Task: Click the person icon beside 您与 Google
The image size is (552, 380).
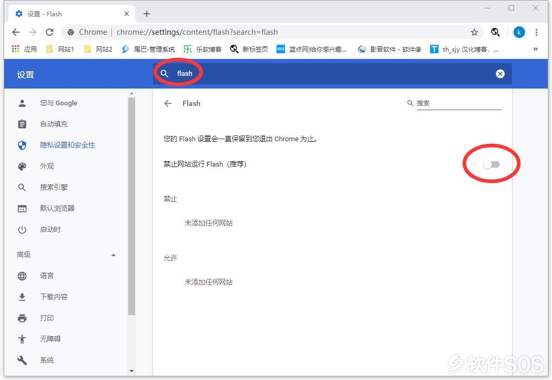Action: (x=22, y=103)
